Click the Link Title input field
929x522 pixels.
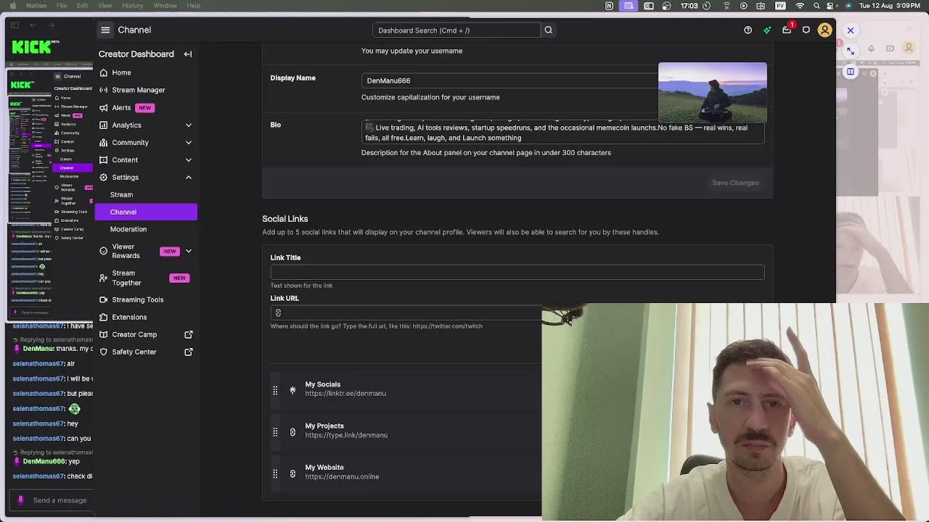coord(517,272)
